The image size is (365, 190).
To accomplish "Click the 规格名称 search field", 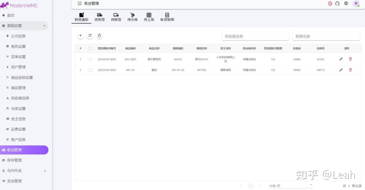I will (326, 36).
